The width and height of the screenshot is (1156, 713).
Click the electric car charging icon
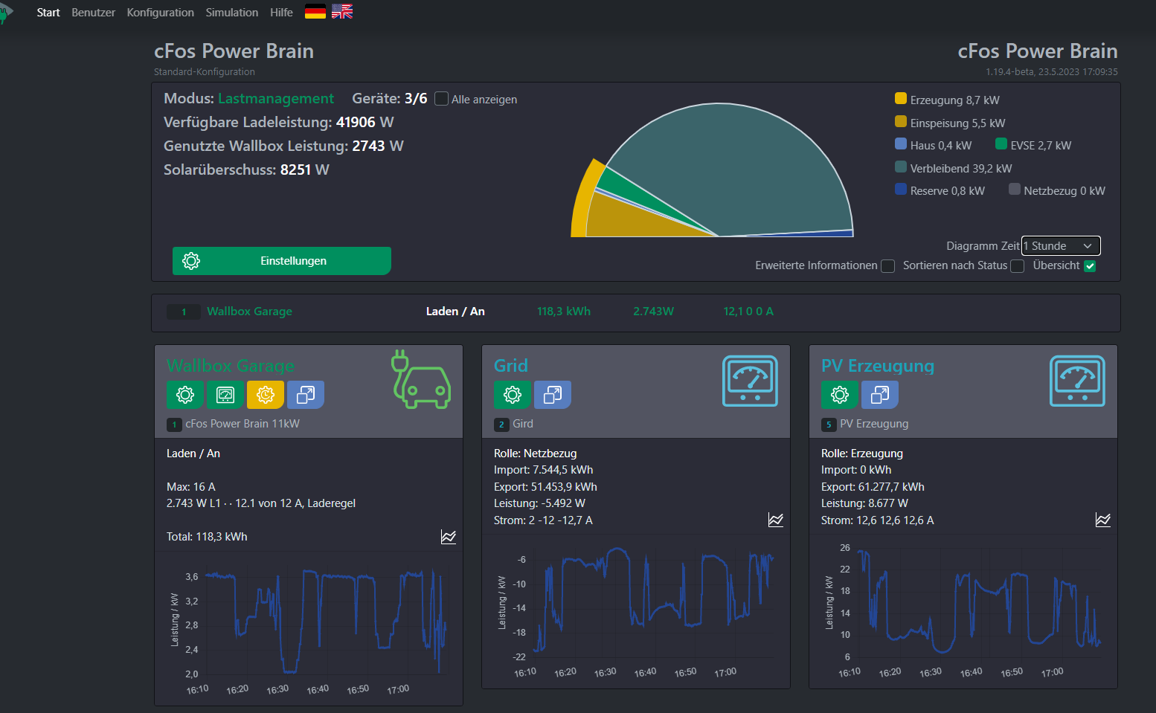pyautogui.click(x=421, y=380)
